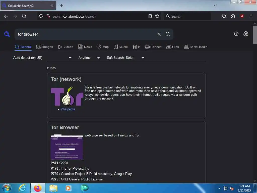Click the Tor Browser screenshot thumbnail

click(x=67, y=147)
